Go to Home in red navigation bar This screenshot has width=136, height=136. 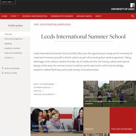coord(5,16)
